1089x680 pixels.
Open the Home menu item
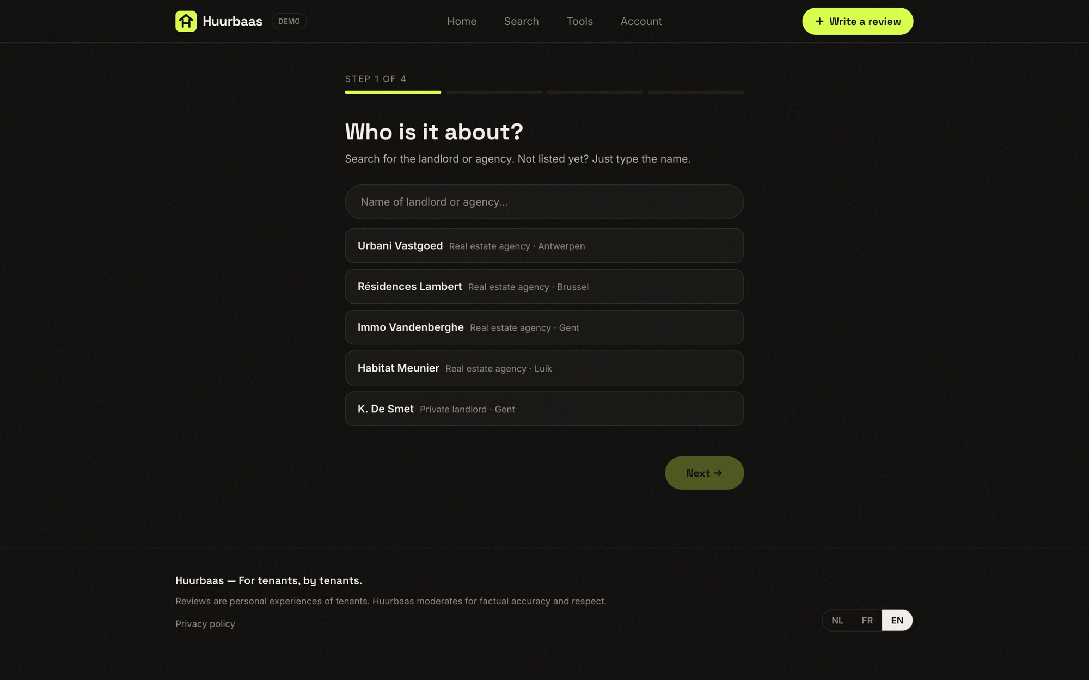462,21
